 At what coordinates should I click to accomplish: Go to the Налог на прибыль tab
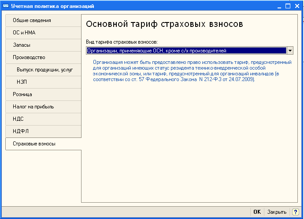[x=43, y=107]
